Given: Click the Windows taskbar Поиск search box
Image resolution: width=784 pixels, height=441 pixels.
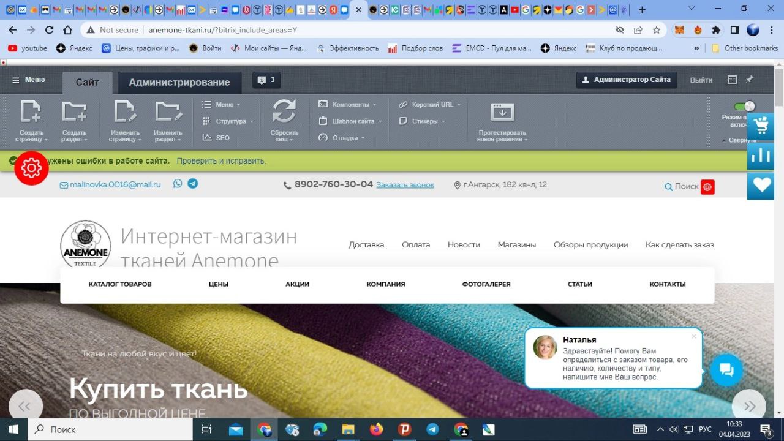Looking at the screenshot, I should click(110, 429).
